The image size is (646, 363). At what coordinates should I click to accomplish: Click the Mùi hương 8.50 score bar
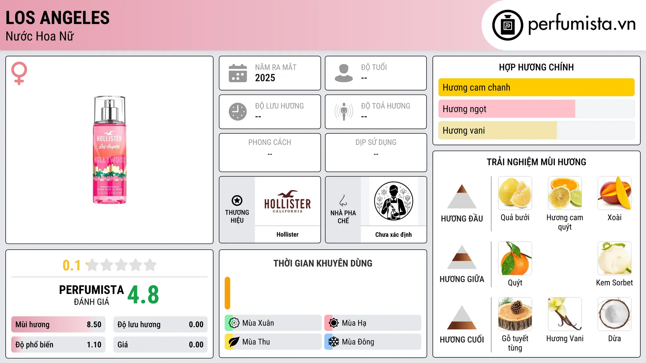click(x=58, y=325)
